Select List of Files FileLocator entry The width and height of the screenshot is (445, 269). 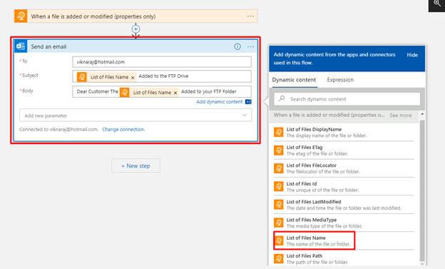click(344, 168)
